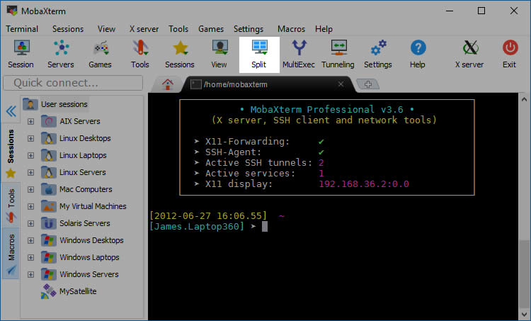Click the home tab icon

tap(168, 84)
